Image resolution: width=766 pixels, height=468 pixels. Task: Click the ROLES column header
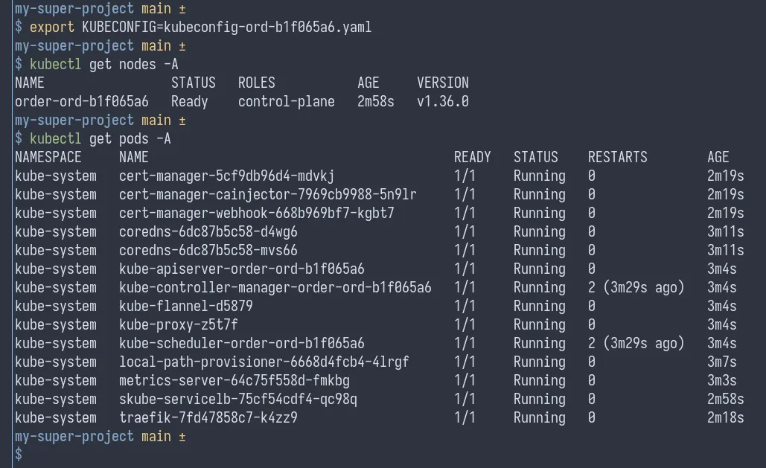tap(257, 83)
